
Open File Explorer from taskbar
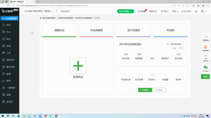[x=24, y=116]
